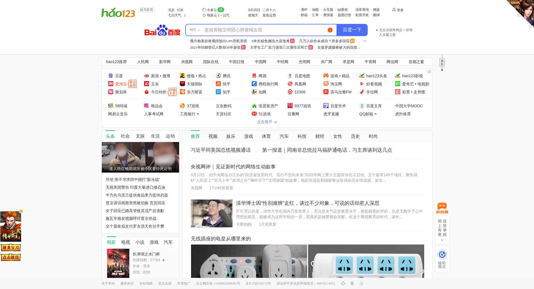Open the 网页 search type dropdown

pos(195,30)
